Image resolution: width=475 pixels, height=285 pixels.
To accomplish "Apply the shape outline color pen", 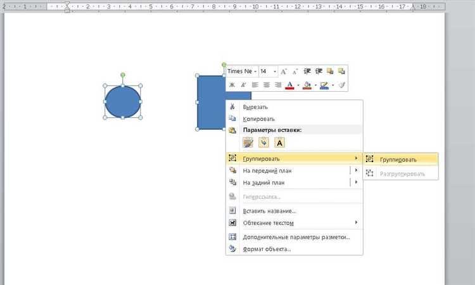I will [x=324, y=85].
